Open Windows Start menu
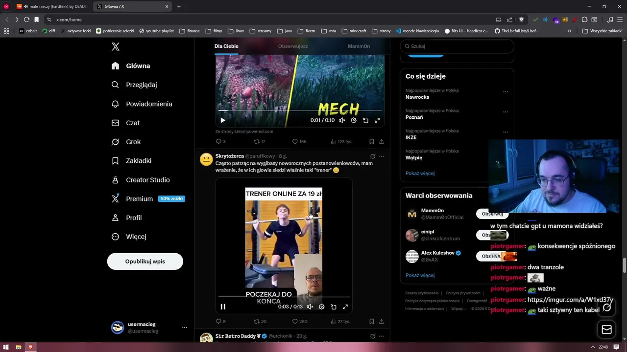This screenshot has width=627, height=352. [6, 347]
